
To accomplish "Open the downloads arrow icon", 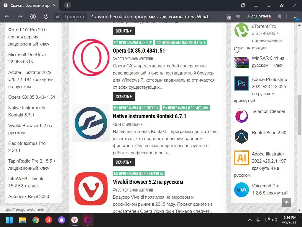I will [295, 17].
